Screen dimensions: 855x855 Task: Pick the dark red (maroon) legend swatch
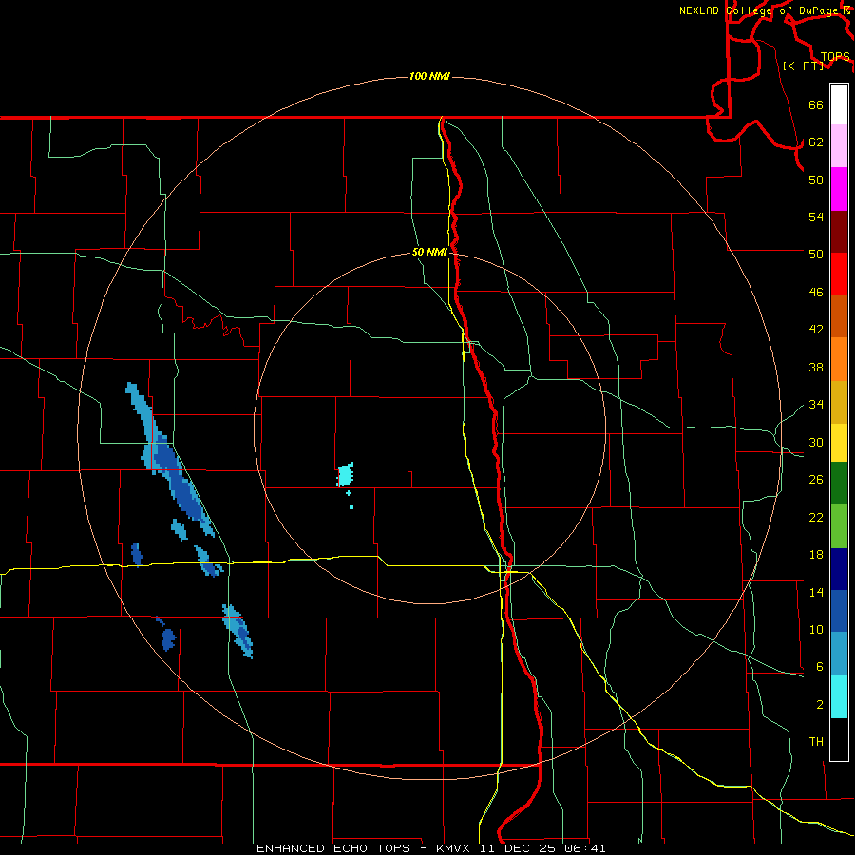coord(839,231)
